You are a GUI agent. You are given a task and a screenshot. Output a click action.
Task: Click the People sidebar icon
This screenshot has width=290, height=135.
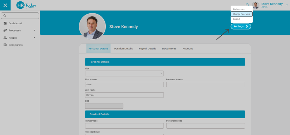5,38
